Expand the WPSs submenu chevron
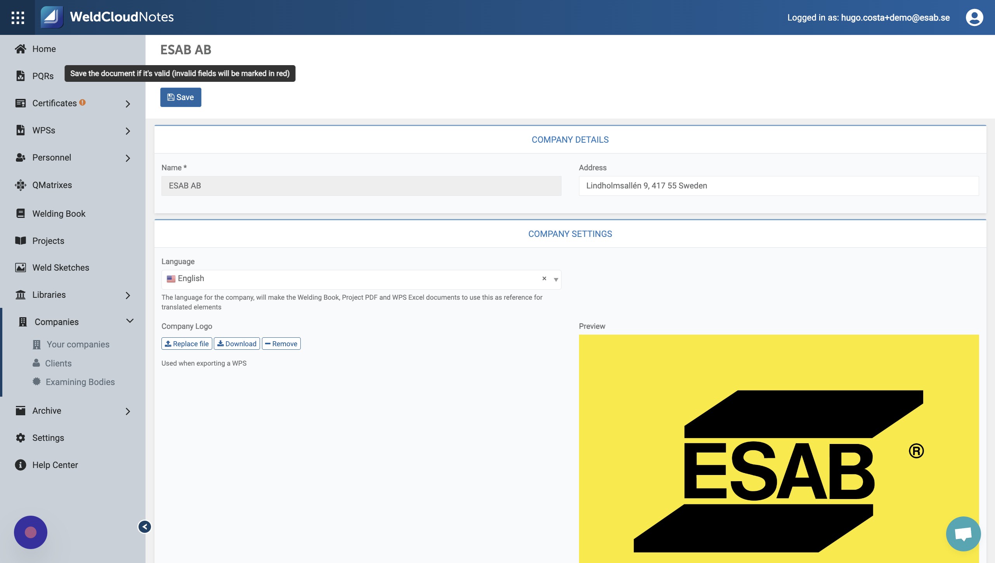Screen dimensions: 995x563 point(128,131)
